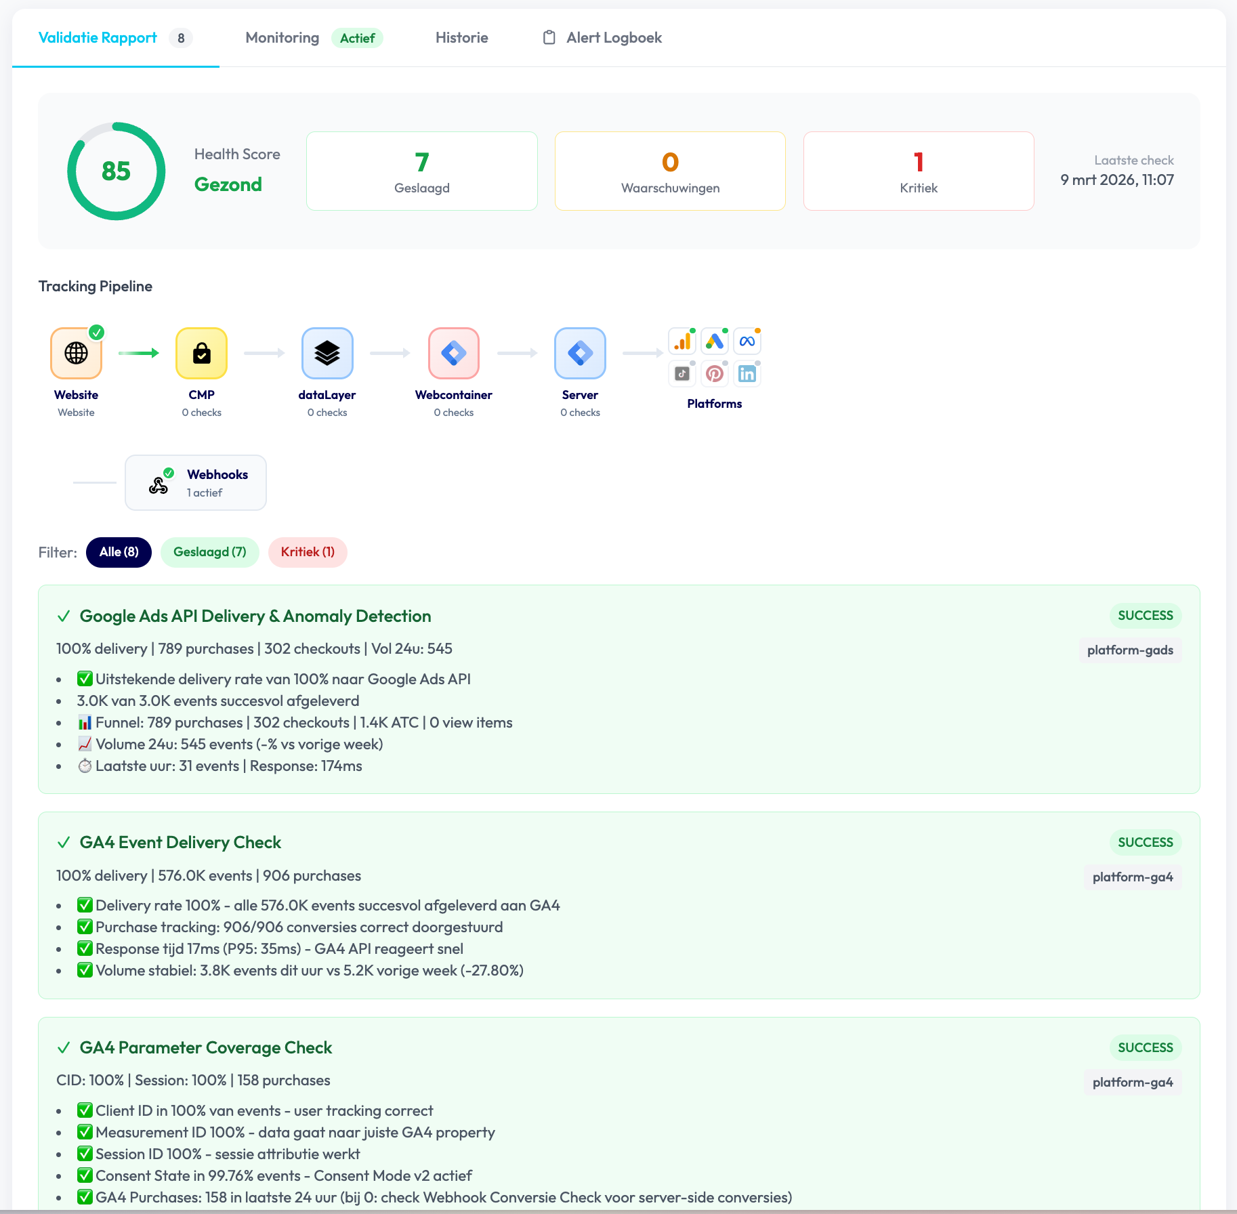Select the CMP lock icon
1237x1214 pixels.
click(201, 353)
